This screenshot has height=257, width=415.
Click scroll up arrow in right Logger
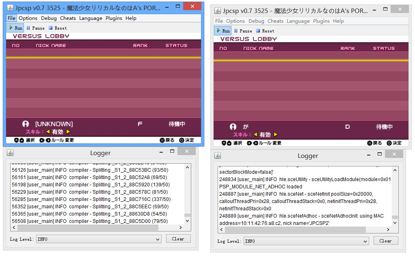395,170
